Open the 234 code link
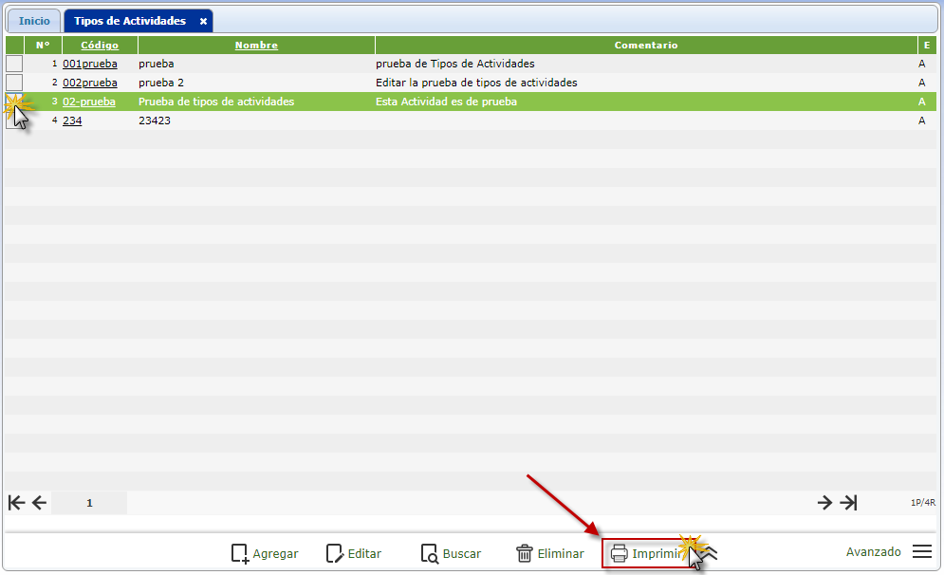The width and height of the screenshot is (944, 575). pos(72,121)
